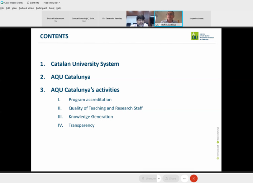This screenshot has height=183, width=253.
Task: Click the 'Catalan University System' heading
Action: (x=85, y=64)
